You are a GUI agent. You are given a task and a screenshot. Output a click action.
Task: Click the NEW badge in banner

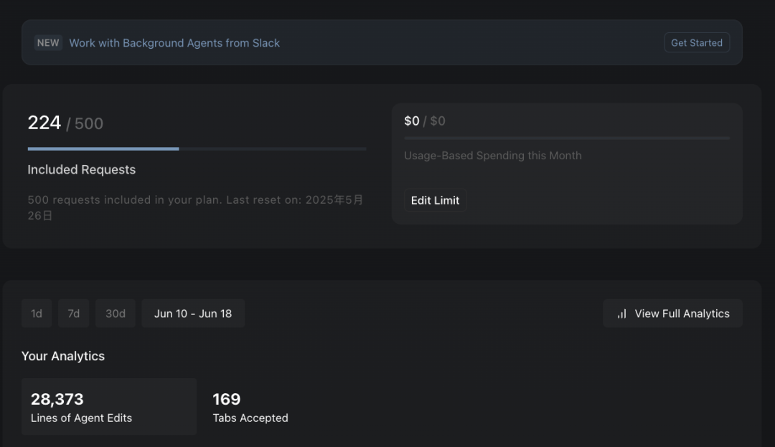[x=48, y=43]
